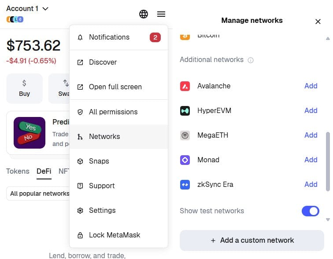Close the Manage networks panel
This screenshot has height=259, width=333.
click(318, 22)
